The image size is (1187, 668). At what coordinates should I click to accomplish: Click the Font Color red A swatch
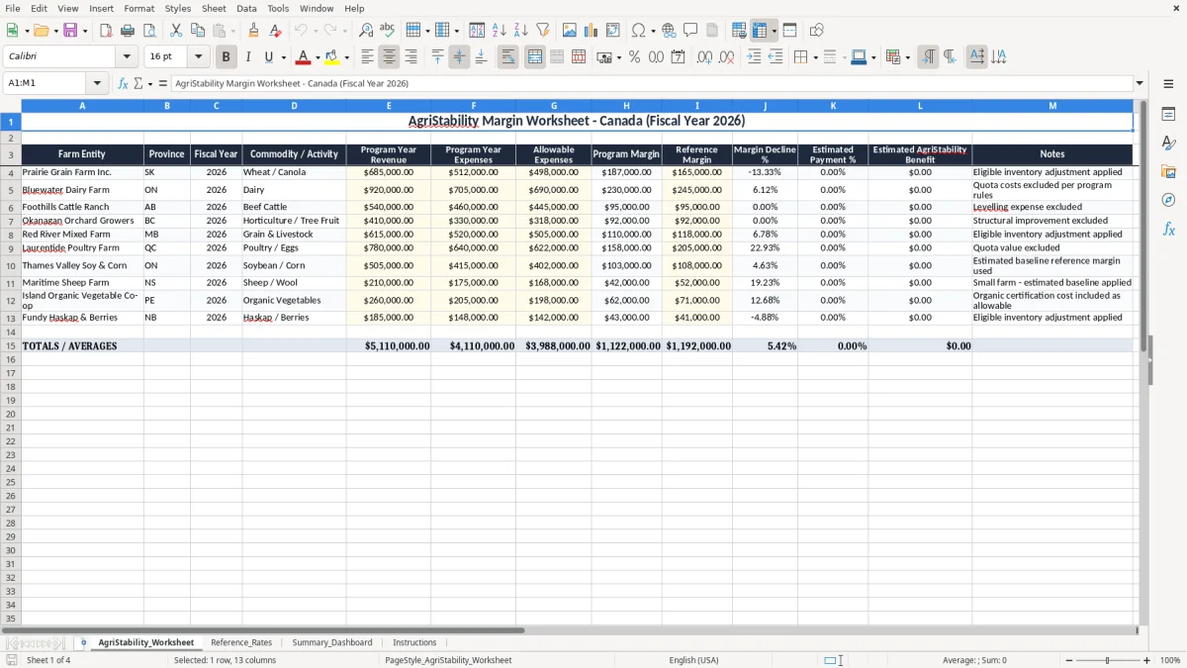[x=304, y=56]
